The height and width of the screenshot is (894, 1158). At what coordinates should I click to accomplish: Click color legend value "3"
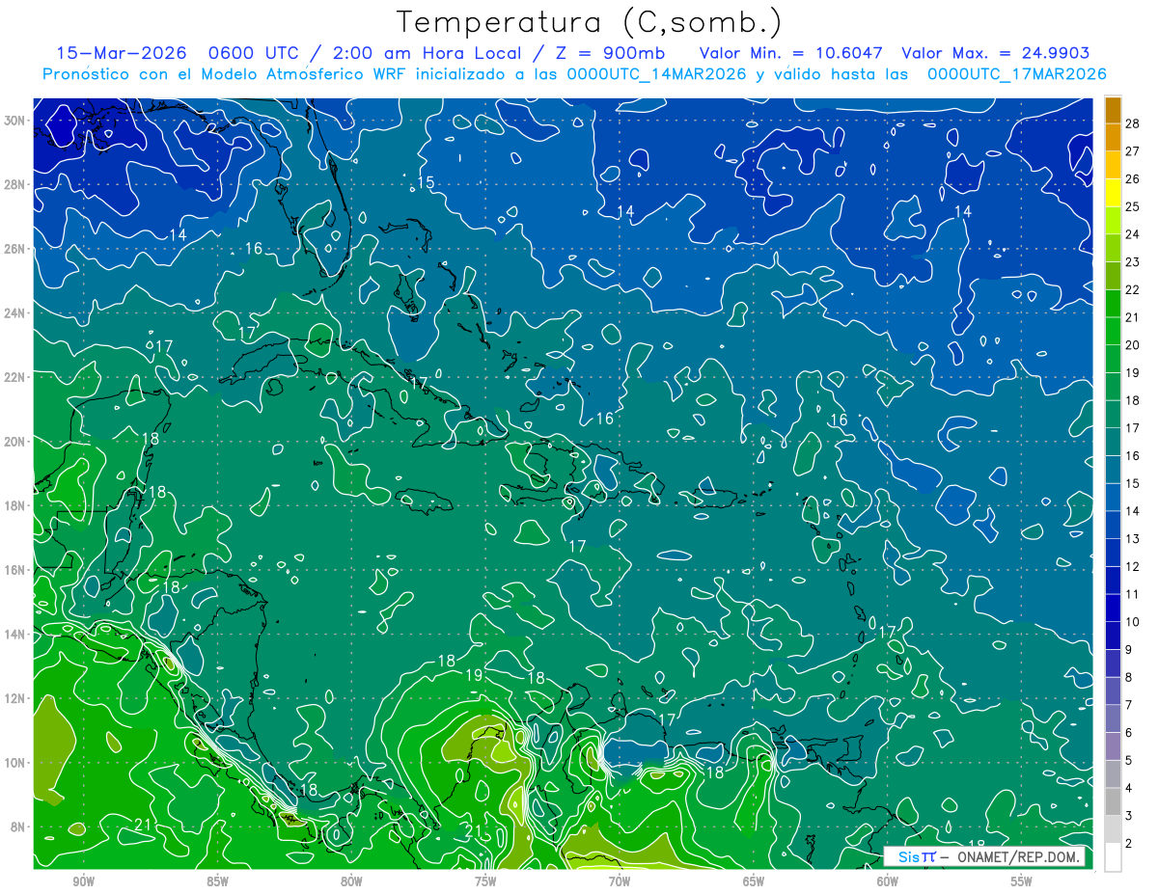[1129, 816]
